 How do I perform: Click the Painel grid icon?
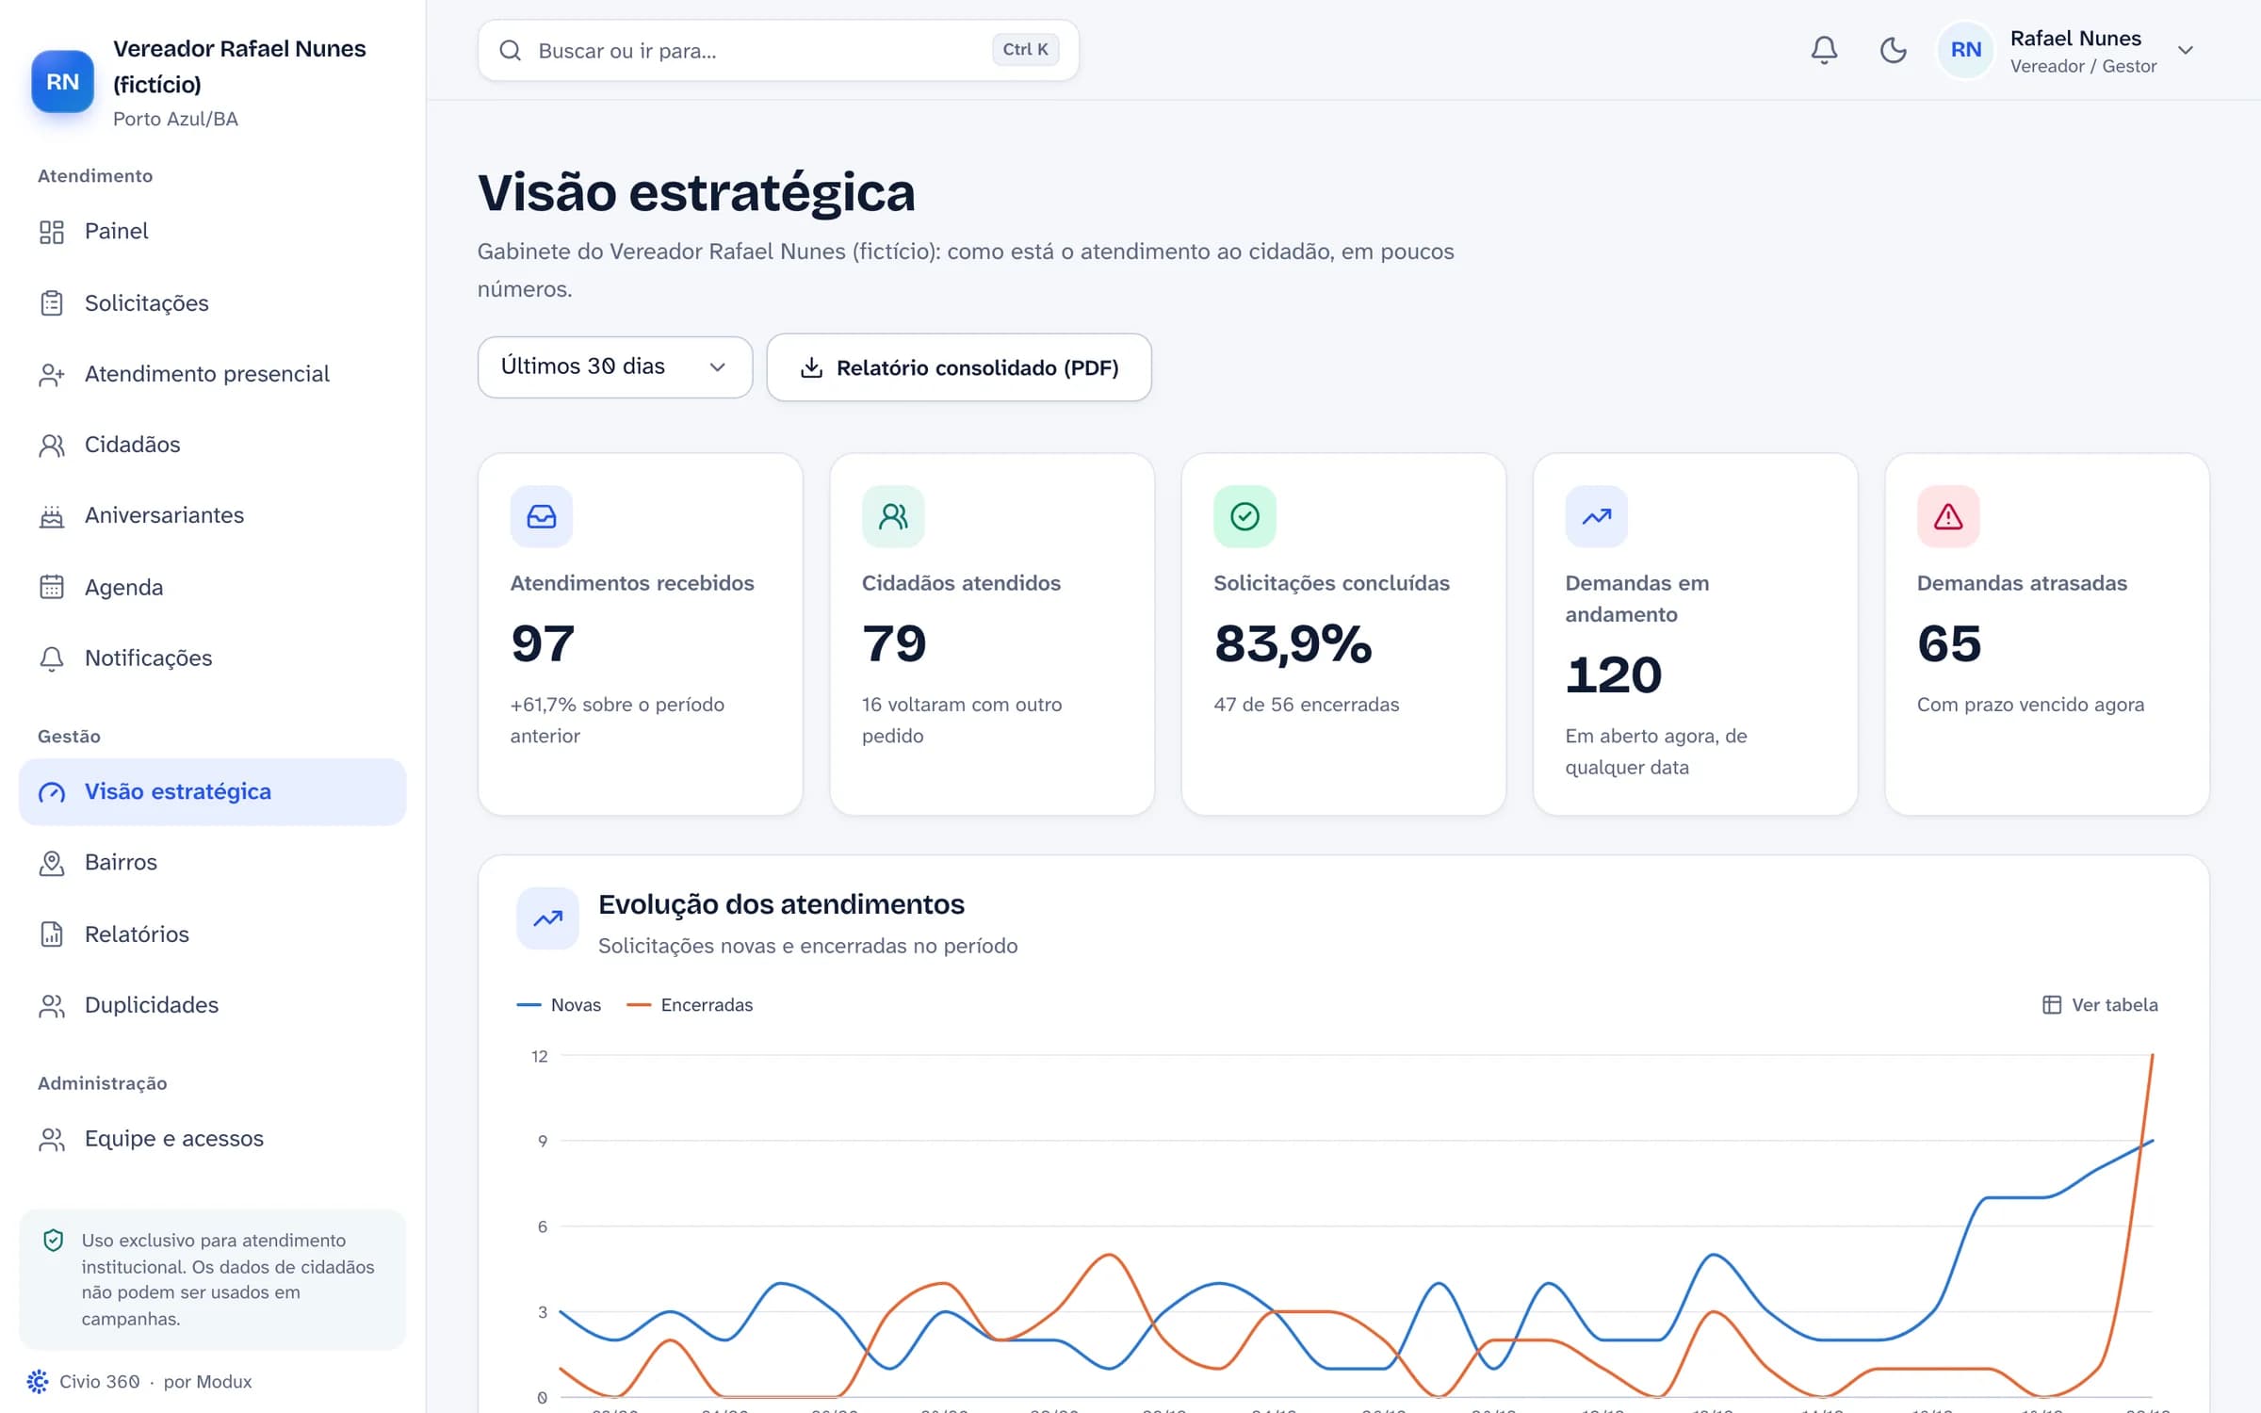(x=52, y=232)
